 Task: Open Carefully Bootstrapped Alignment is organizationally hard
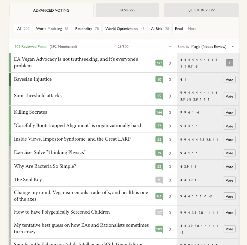[x=77, y=125]
